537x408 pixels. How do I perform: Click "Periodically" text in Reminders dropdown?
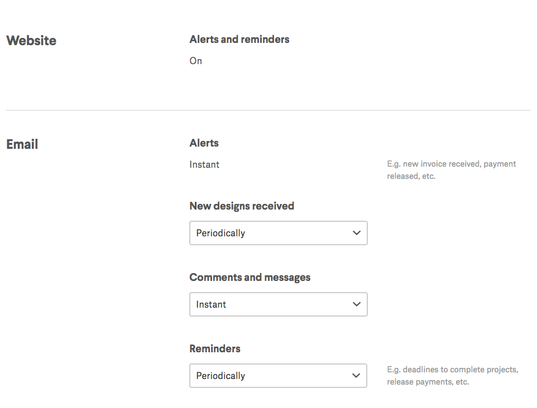(220, 376)
